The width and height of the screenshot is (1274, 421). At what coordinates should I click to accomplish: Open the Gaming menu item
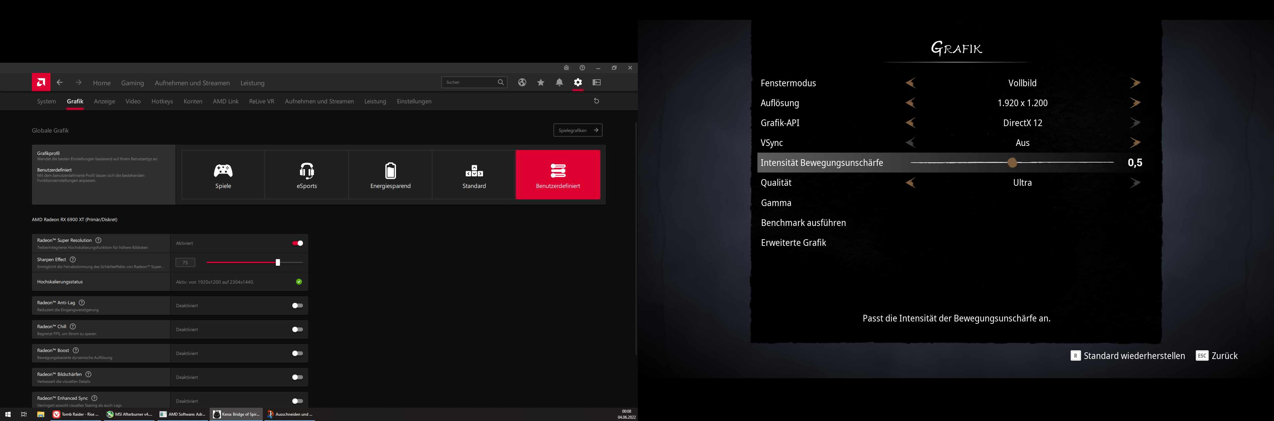(x=133, y=83)
